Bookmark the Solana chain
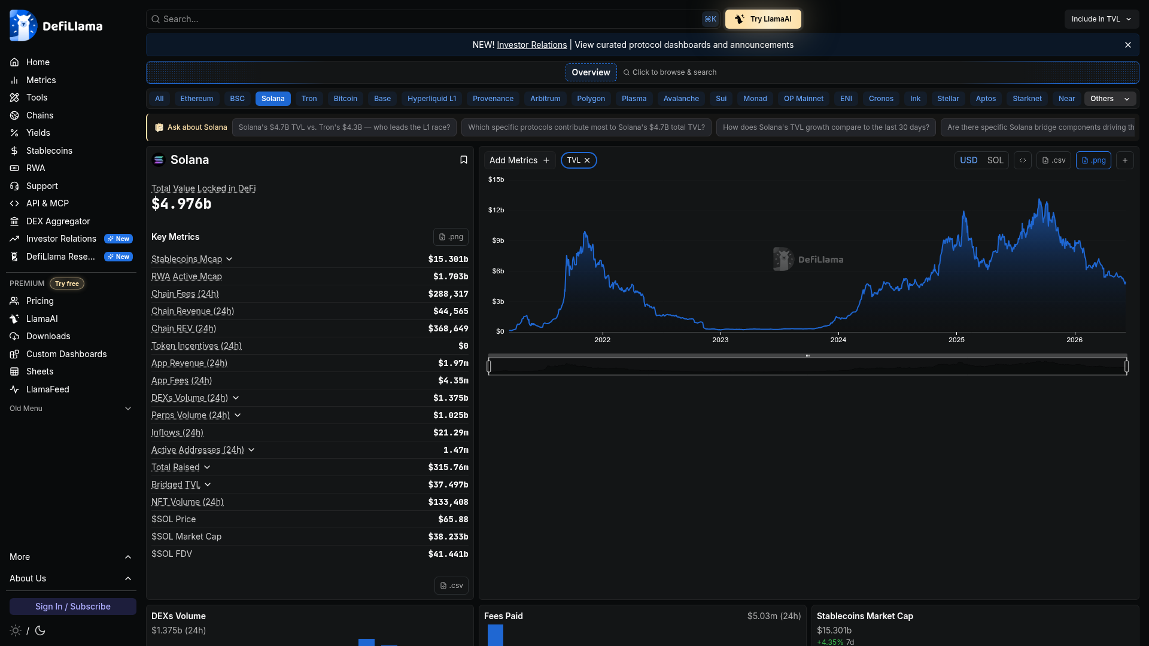Screen dimensions: 1149x646 click(463, 160)
